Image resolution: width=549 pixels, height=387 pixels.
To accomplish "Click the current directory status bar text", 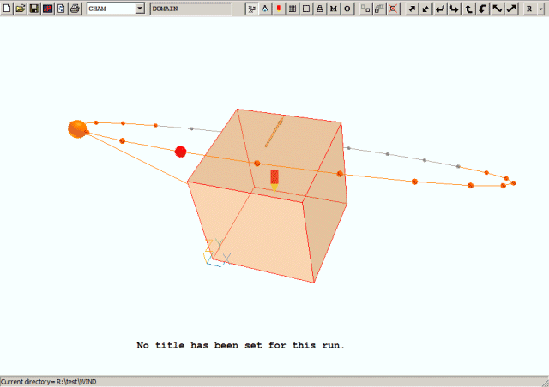I will [48, 382].
